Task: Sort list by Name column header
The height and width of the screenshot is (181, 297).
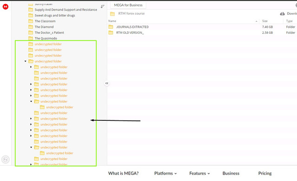Action: coord(112,21)
